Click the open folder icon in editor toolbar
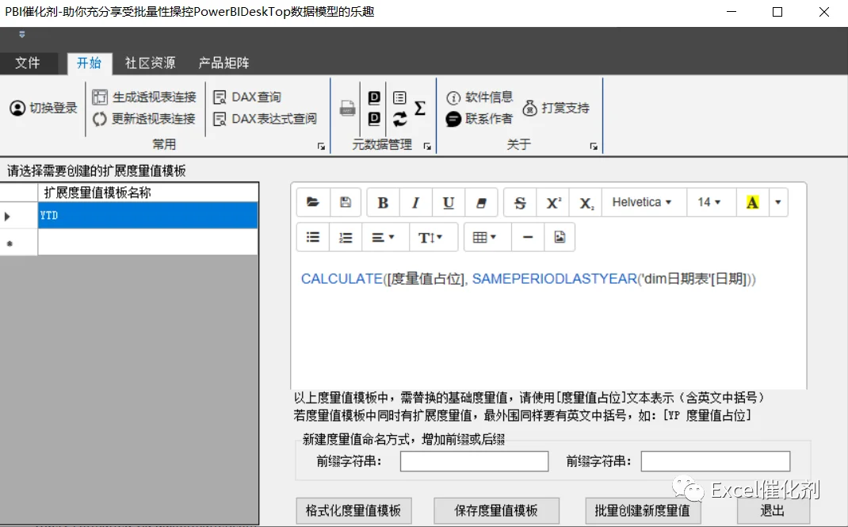Viewport: 848px width, 527px height. click(313, 202)
